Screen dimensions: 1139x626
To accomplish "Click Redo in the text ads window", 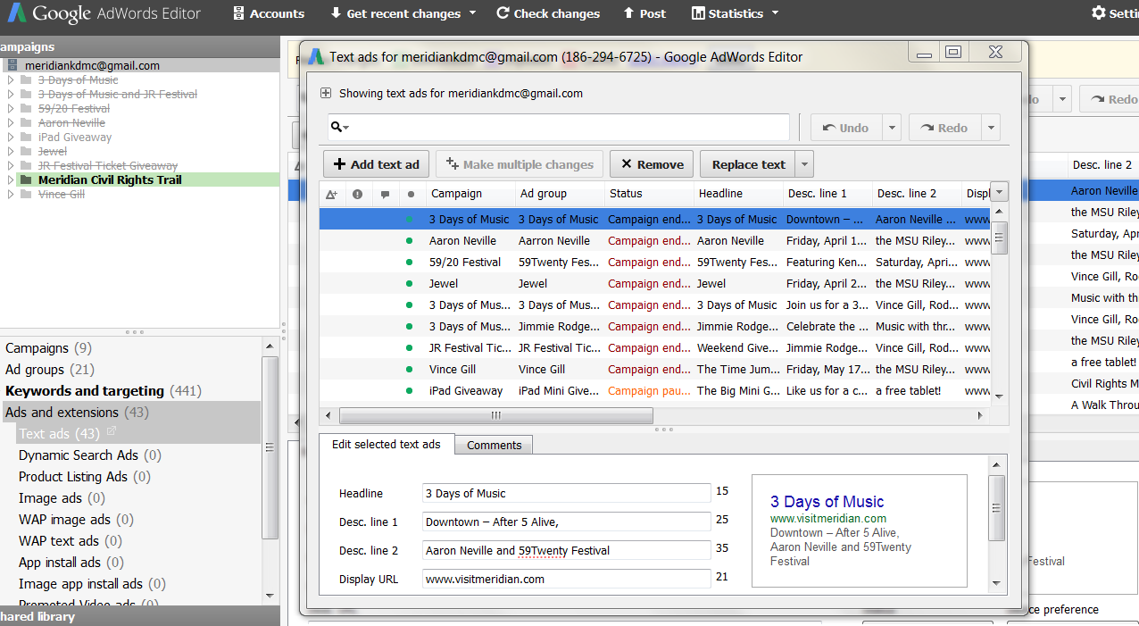I will (x=944, y=128).
